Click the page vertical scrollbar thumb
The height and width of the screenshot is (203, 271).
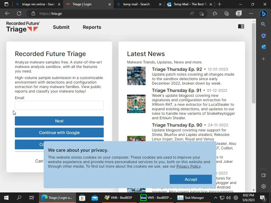point(254,63)
